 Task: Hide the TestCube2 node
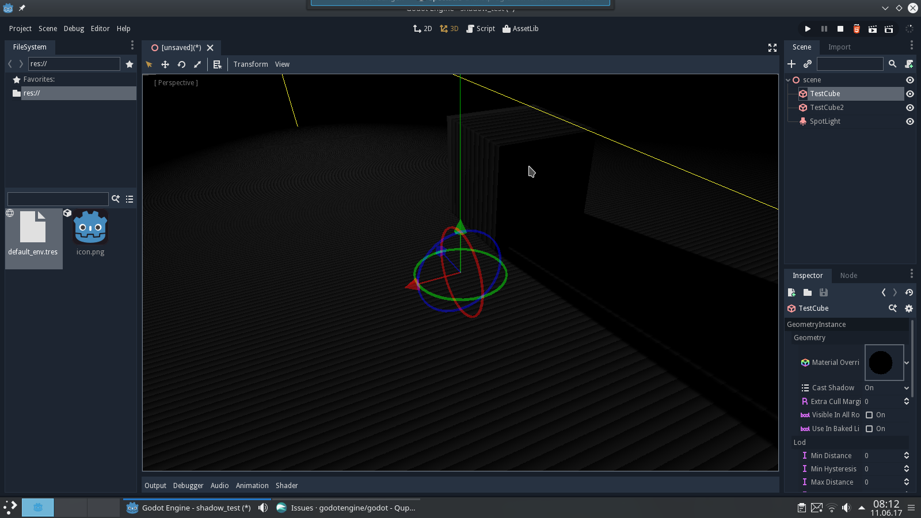pos(910,108)
